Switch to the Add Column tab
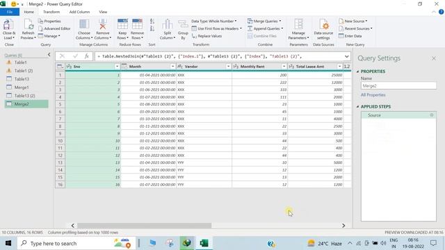Image resolution: width=445 pixels, height=250 pixels. pos(79,12)
